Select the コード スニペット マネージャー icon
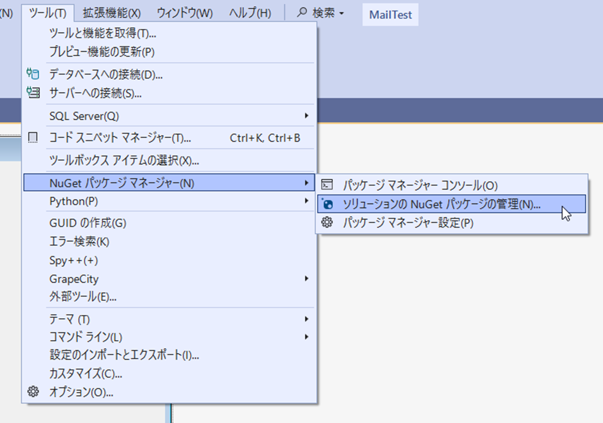This screenshot has height=423, width=603. (x=33, y=136)
